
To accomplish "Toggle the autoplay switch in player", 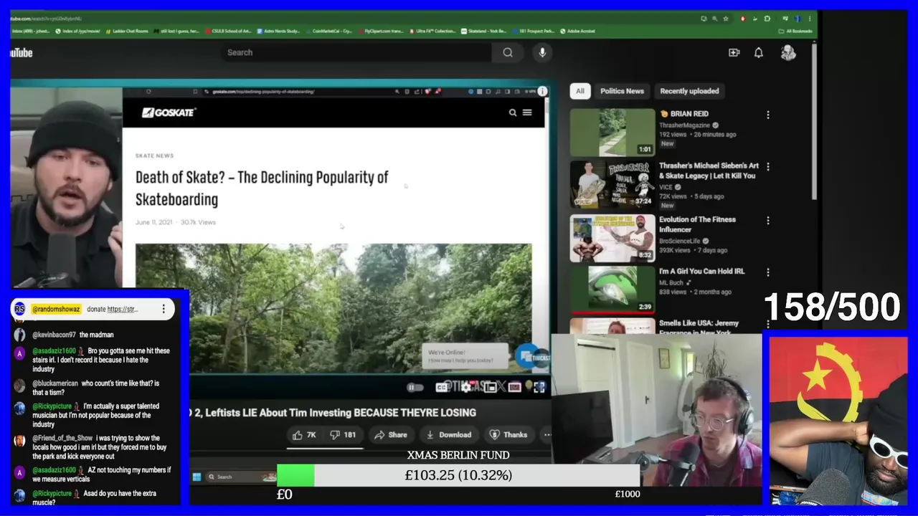I will [x=415, y=387].
